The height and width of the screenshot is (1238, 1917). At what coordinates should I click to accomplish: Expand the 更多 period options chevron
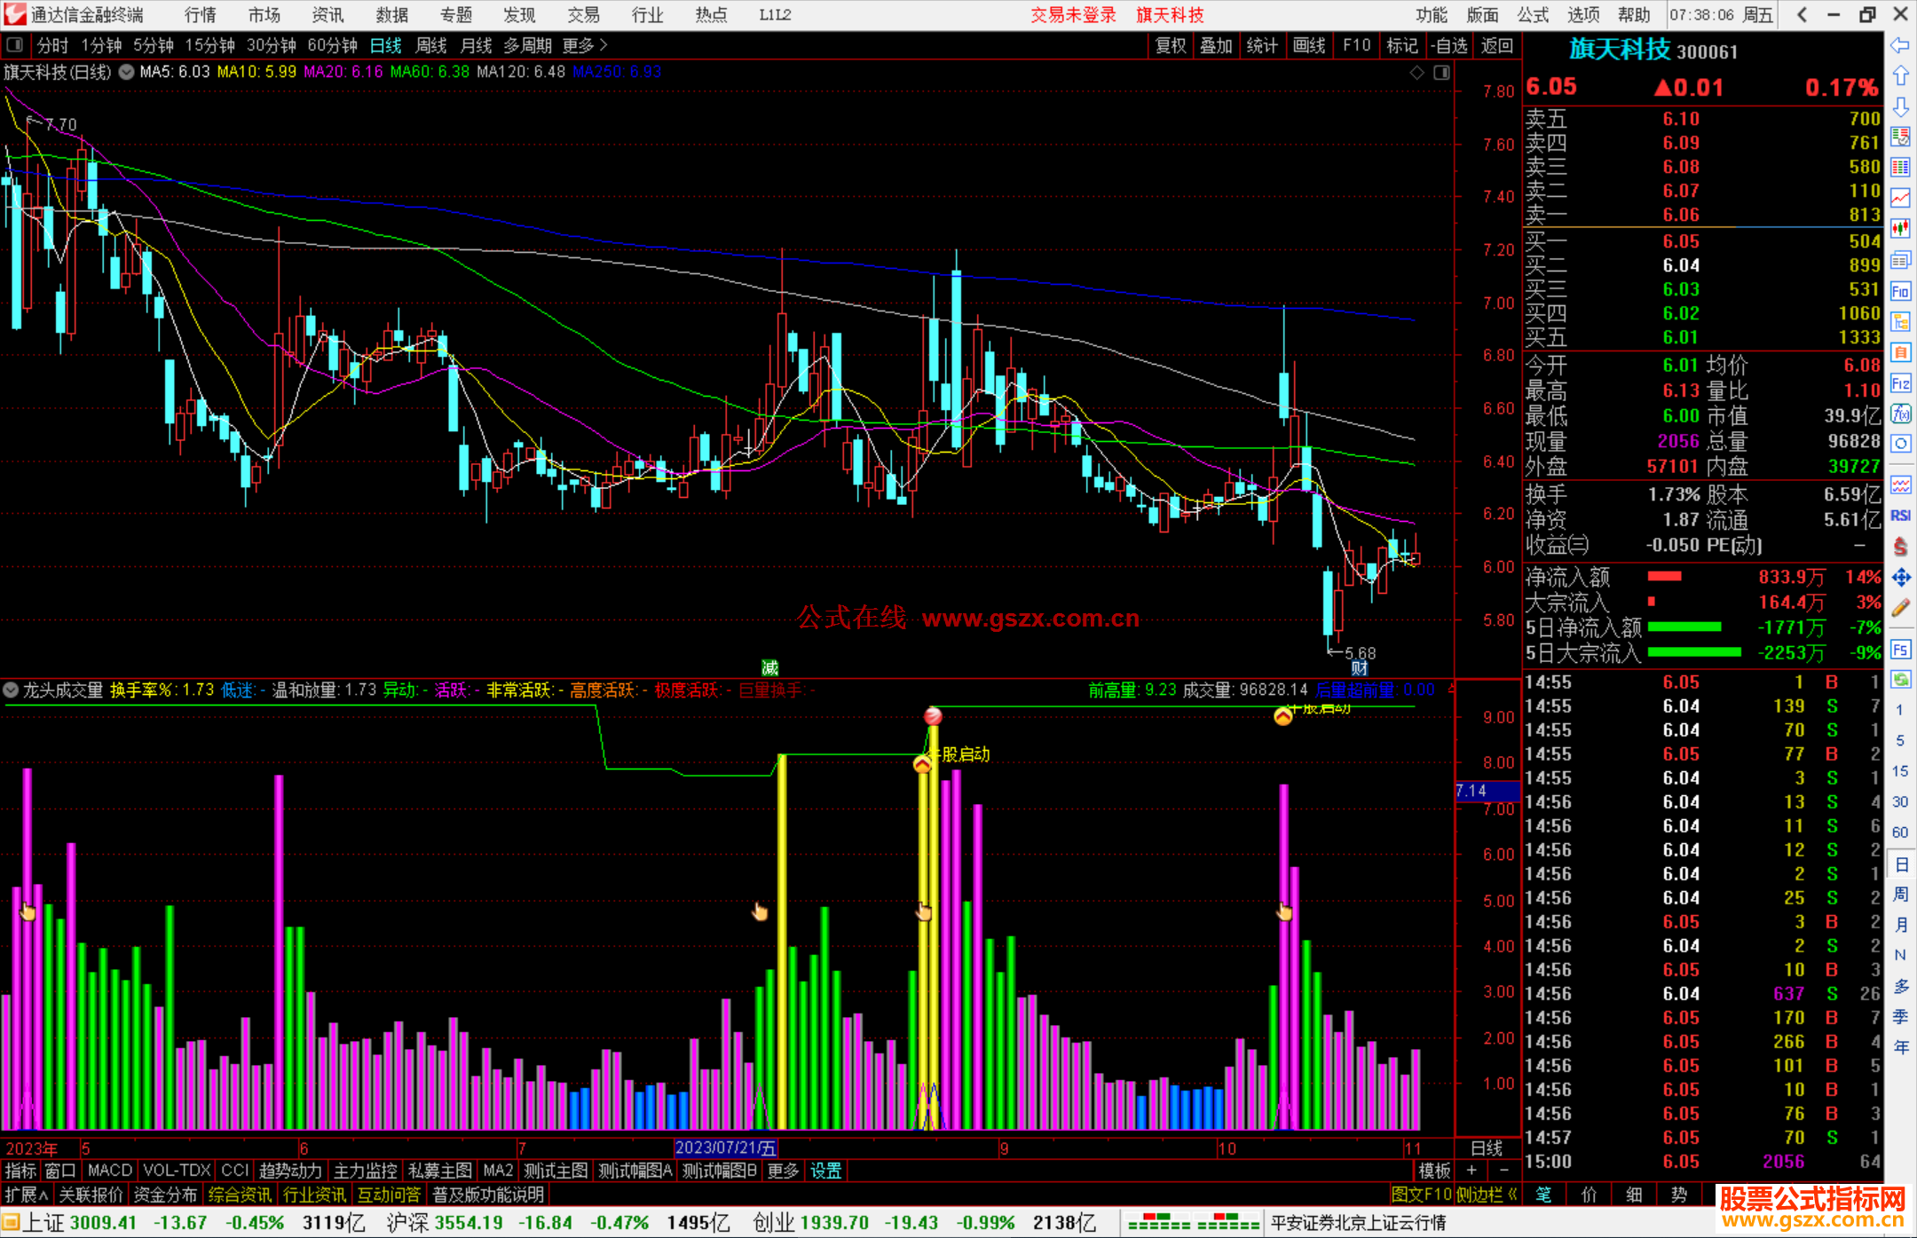[603, 45]
